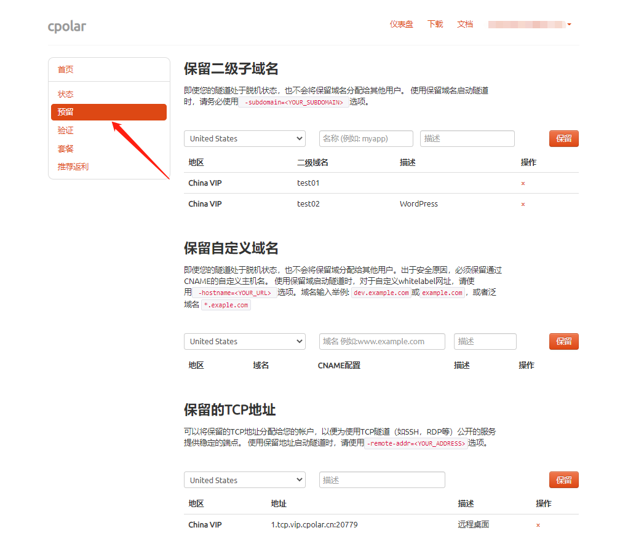Remove the test02 WordPress subdomain
628x536 pixels.
coord(522,203)
